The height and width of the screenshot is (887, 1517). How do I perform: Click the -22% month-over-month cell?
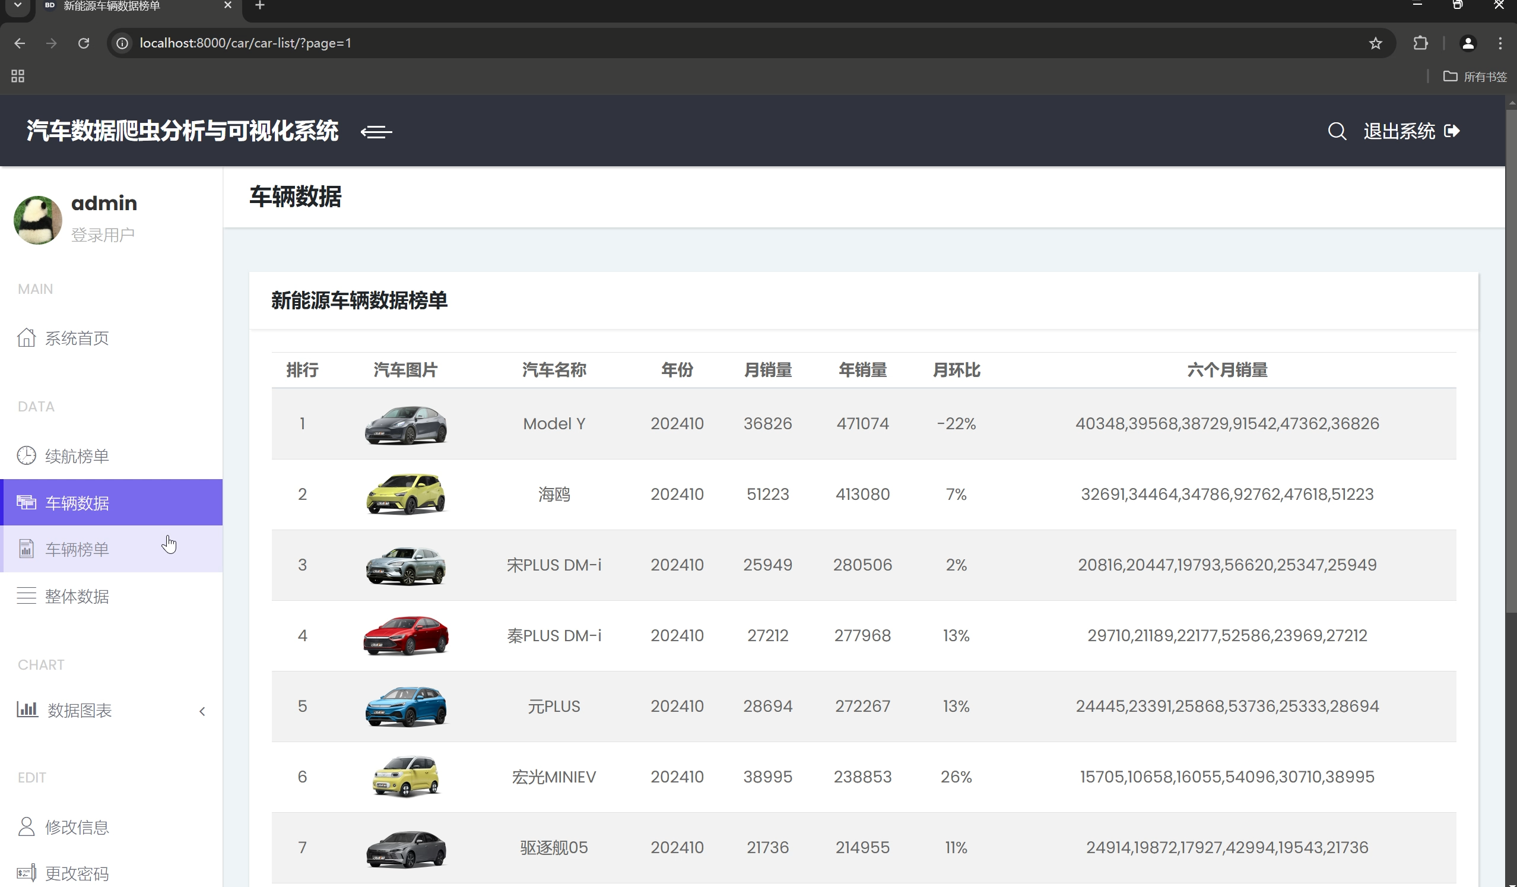pyautogui.click(x=956, y=423)
